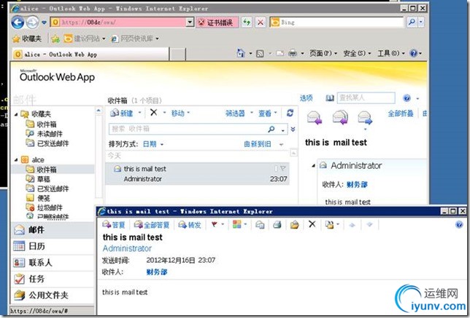Open the address book icon
The image size is (470, 318).
click(x=330, y=98)
